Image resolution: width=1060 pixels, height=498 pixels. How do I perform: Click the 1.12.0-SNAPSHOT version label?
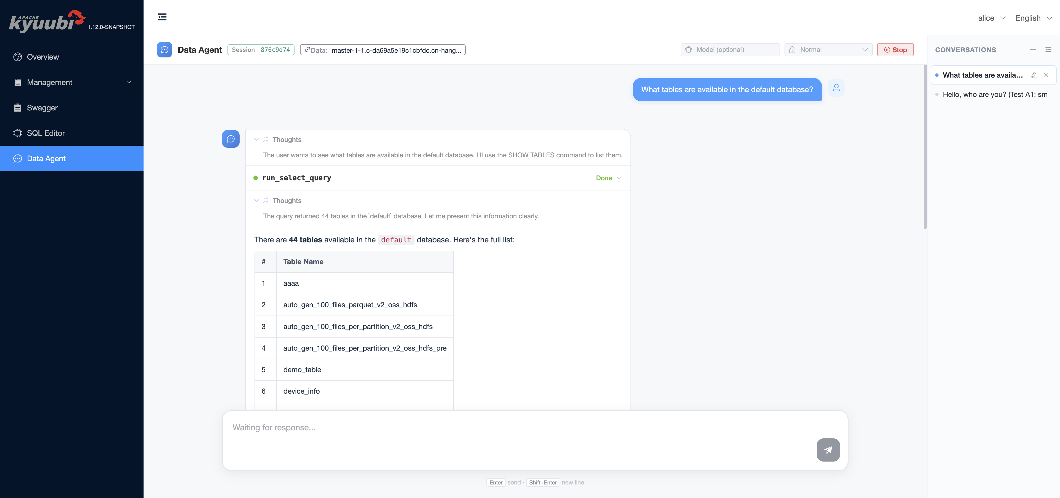click(x=111, y=27)
